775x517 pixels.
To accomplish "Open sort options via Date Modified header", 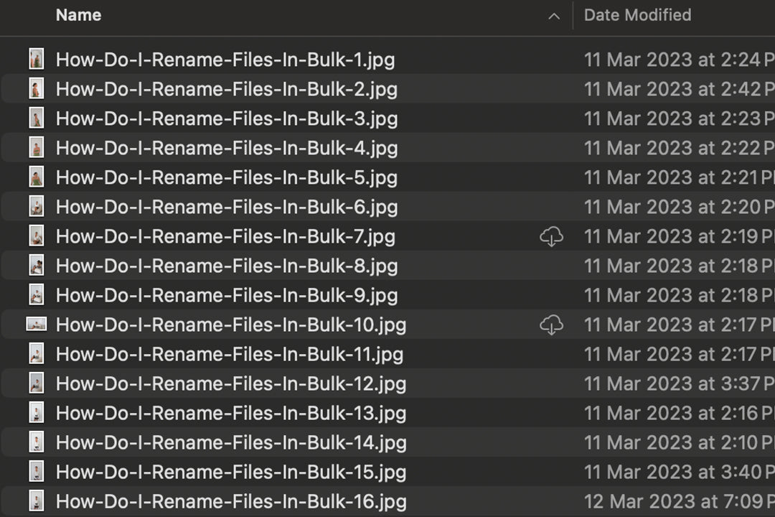I will [x=637, y=15].
